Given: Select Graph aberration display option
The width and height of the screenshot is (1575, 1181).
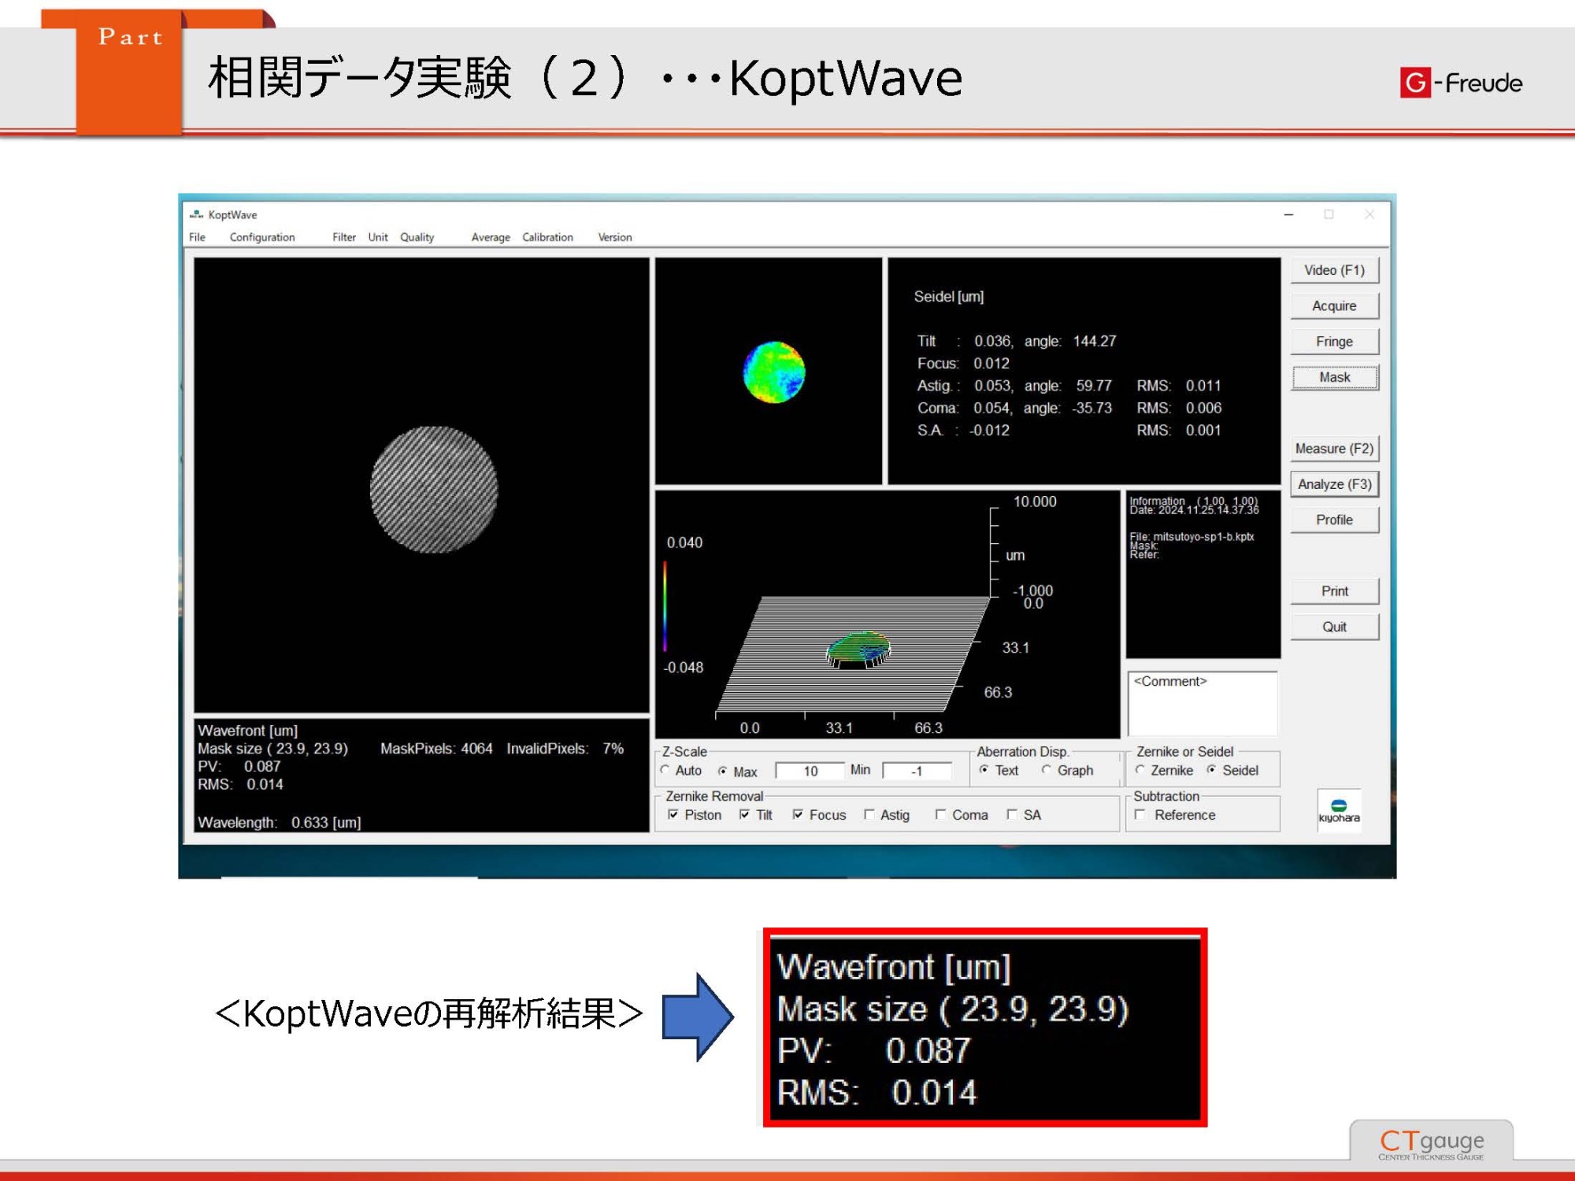Looking at the screenshot, I should 1047,770.
